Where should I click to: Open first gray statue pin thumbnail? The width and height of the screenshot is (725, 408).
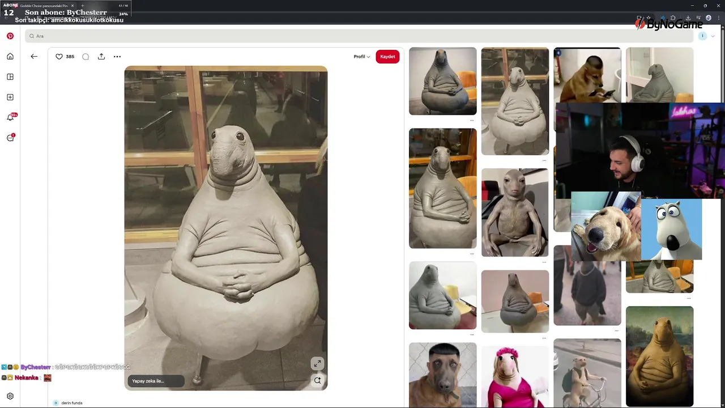coord(443,81)
